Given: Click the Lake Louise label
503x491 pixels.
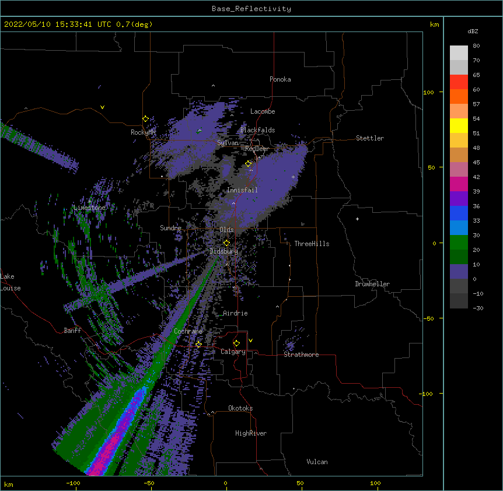Looking at the screenshot, I should (9, 282).
